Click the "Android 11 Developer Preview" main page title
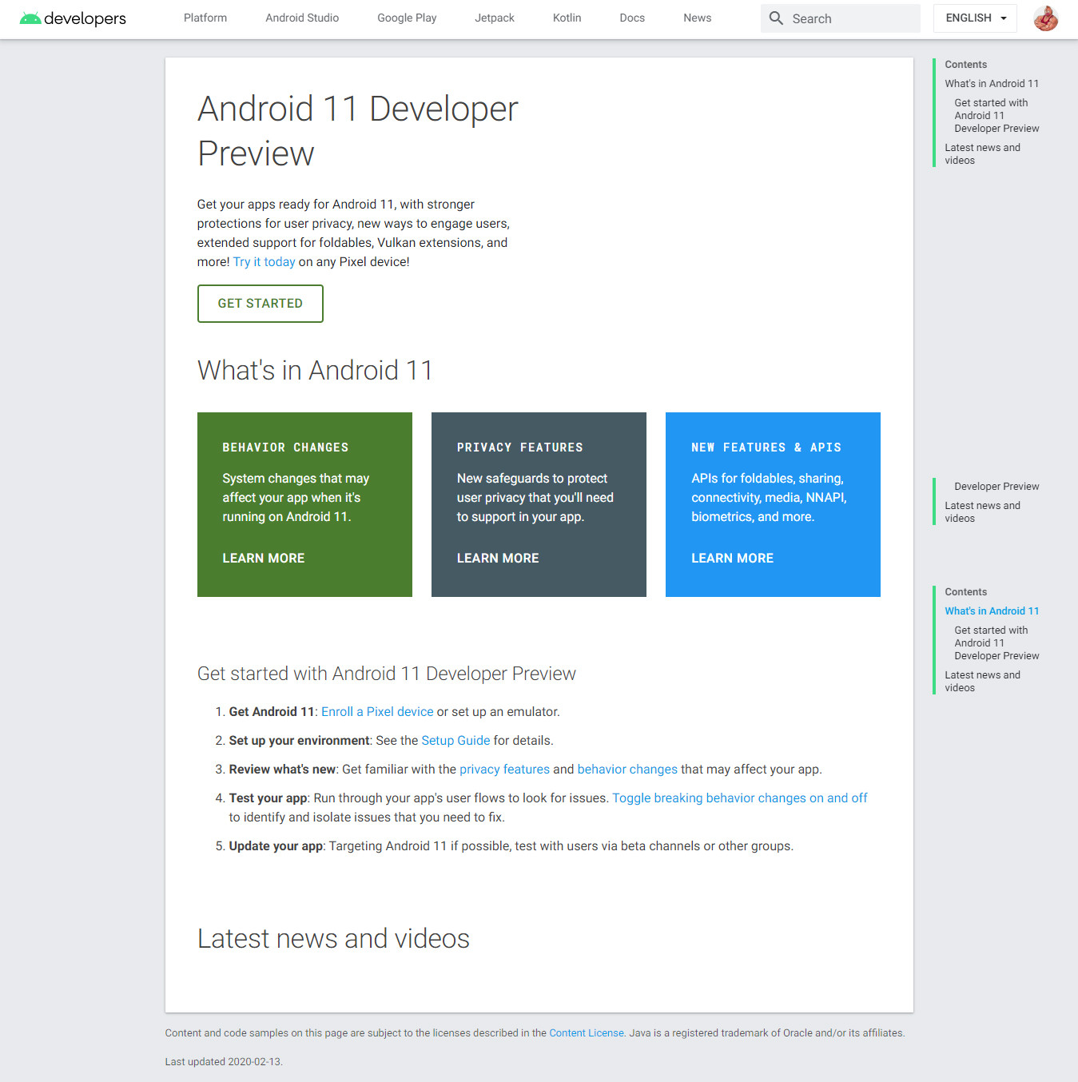Image resolution: width=1078 pixels, height=1082 pixels. (358, 131)
